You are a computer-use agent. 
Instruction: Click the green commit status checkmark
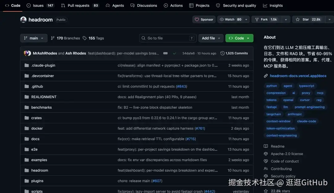[175, 53]
